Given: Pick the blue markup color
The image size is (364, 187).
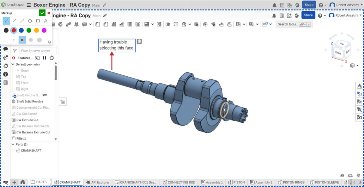Looking at the screenshot, I should (21, 30).
